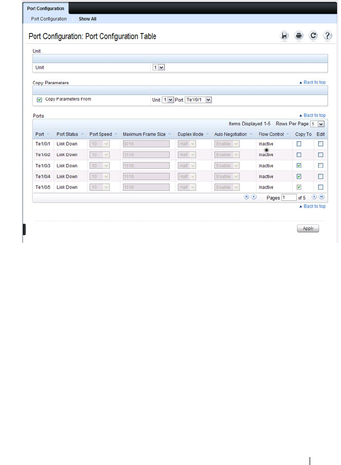The width and height of the screenshot is (341, 465).
Task: Check Edit box for port Te1/0/1
Action: click(321, 144)
